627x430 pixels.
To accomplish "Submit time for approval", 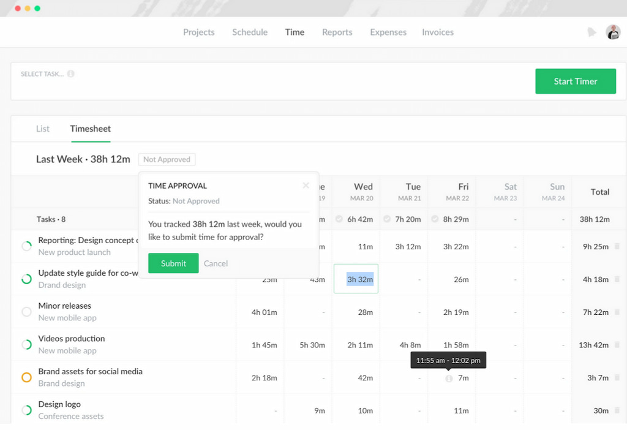I will (x=173, y=263).
